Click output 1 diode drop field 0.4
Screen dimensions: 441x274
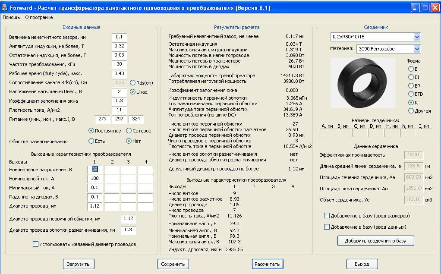pos(95,197)
